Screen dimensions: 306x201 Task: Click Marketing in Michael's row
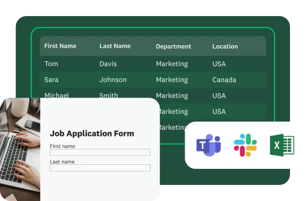[x=172, y=96]
